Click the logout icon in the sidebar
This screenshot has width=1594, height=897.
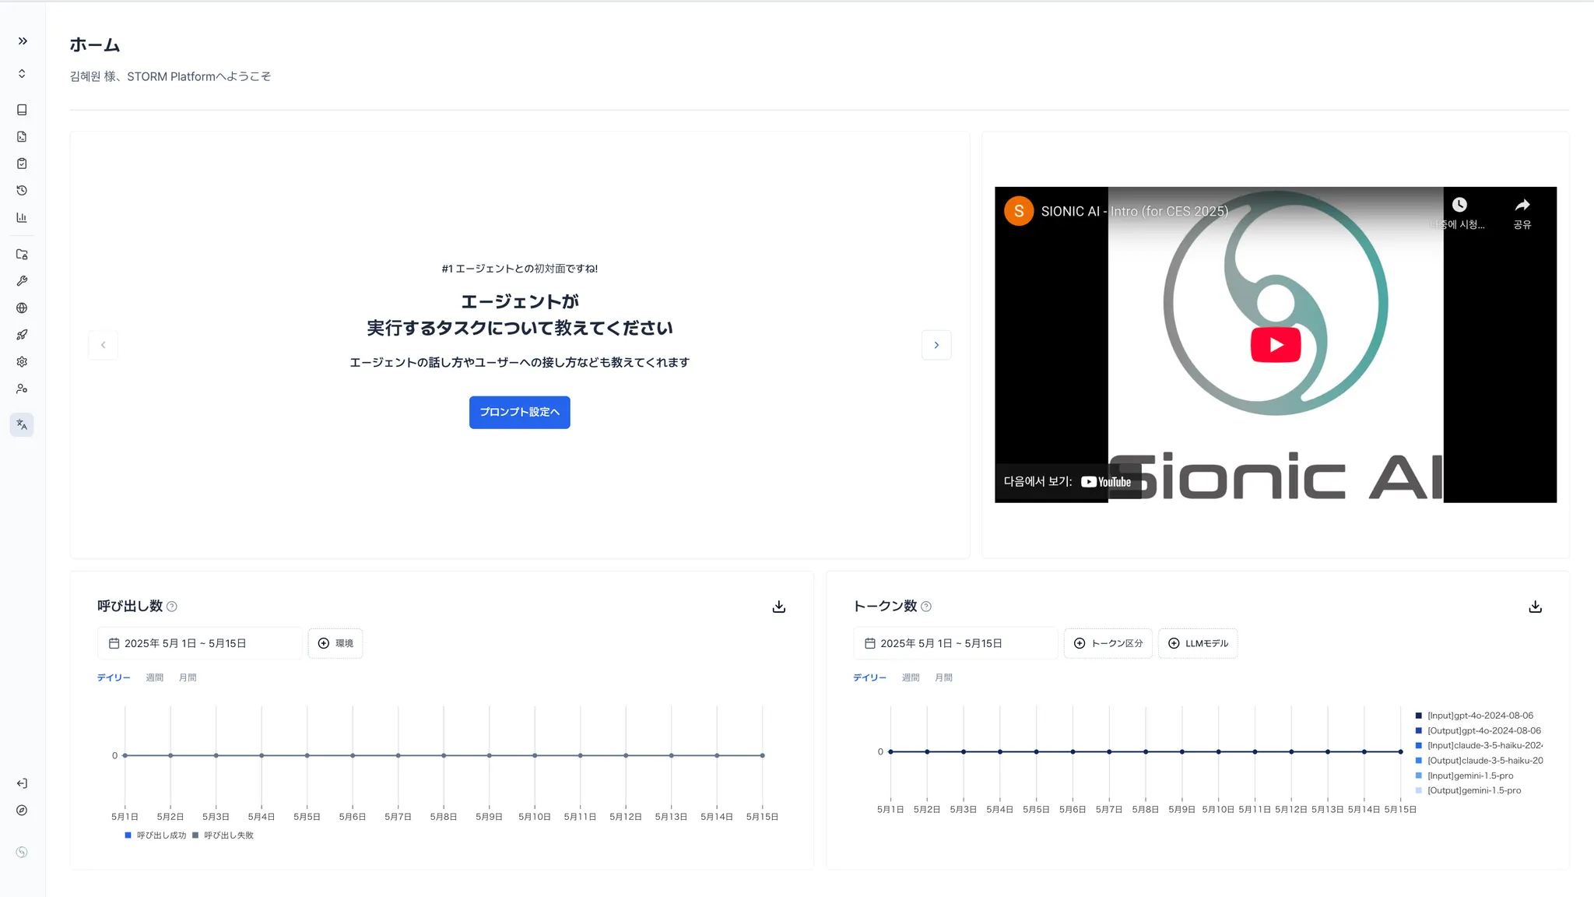click(22, 783)
